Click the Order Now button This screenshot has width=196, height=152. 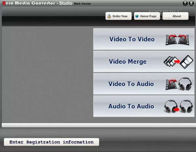[119, 16]
